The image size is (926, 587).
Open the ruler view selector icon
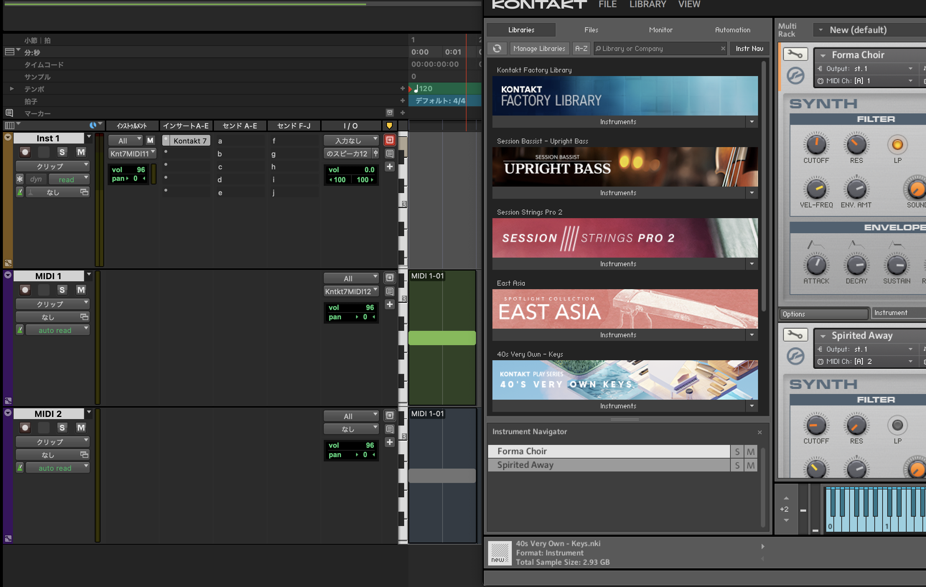click(10, 52)
